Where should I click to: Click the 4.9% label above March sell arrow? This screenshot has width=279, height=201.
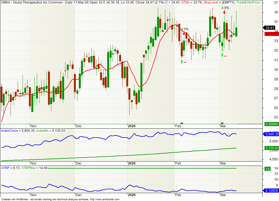(225, 8)
